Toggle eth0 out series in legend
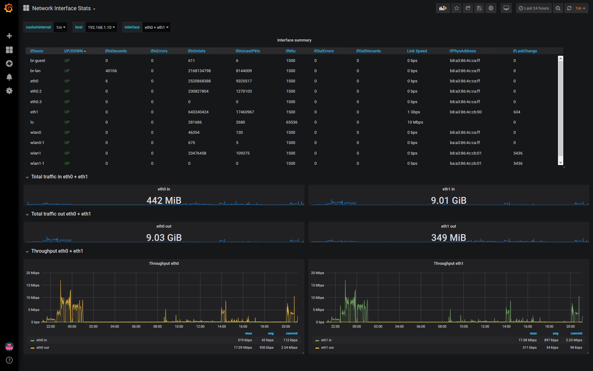Screen dimensions: 593x371 (x=42, y=348)
